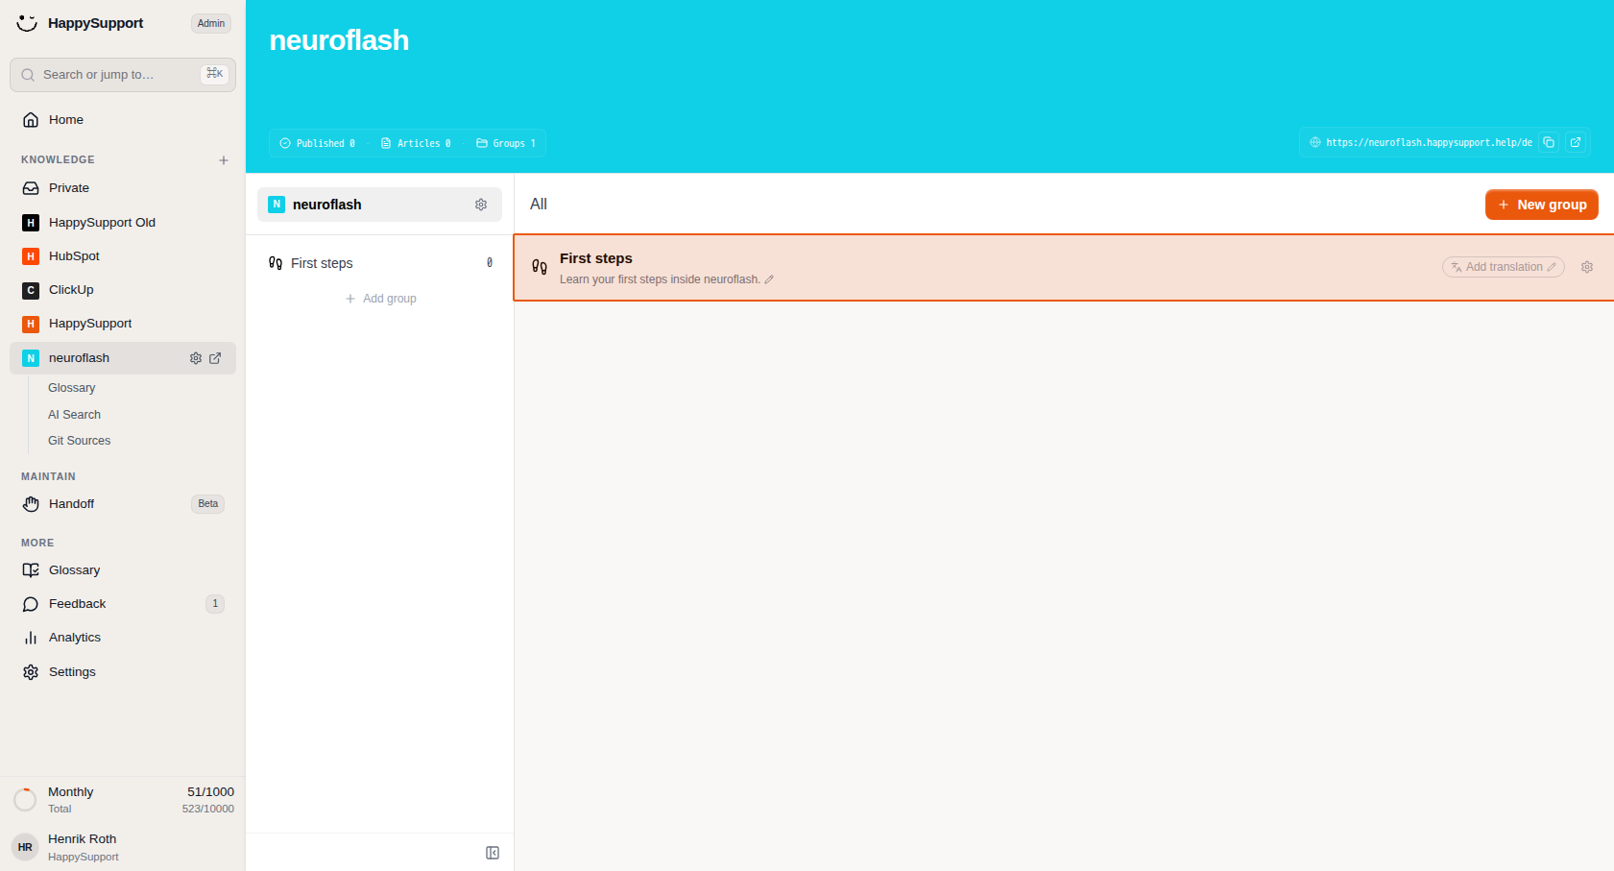Open the Home page
1614x871 pixels.
123,120
